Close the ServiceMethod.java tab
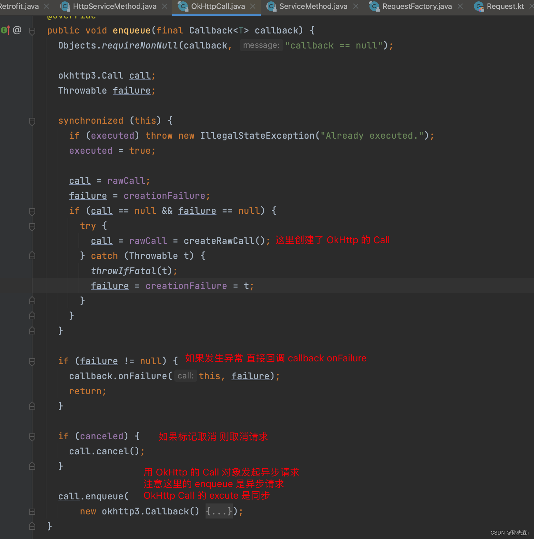The height and width of the screenshot is (539, 534). 356,6
